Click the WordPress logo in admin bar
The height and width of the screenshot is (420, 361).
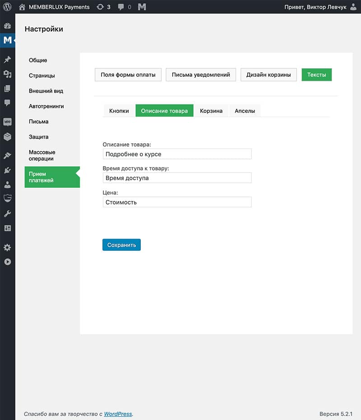[x=7, y=7]
